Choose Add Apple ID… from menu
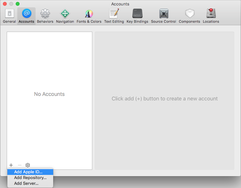 tap(30, 172)
